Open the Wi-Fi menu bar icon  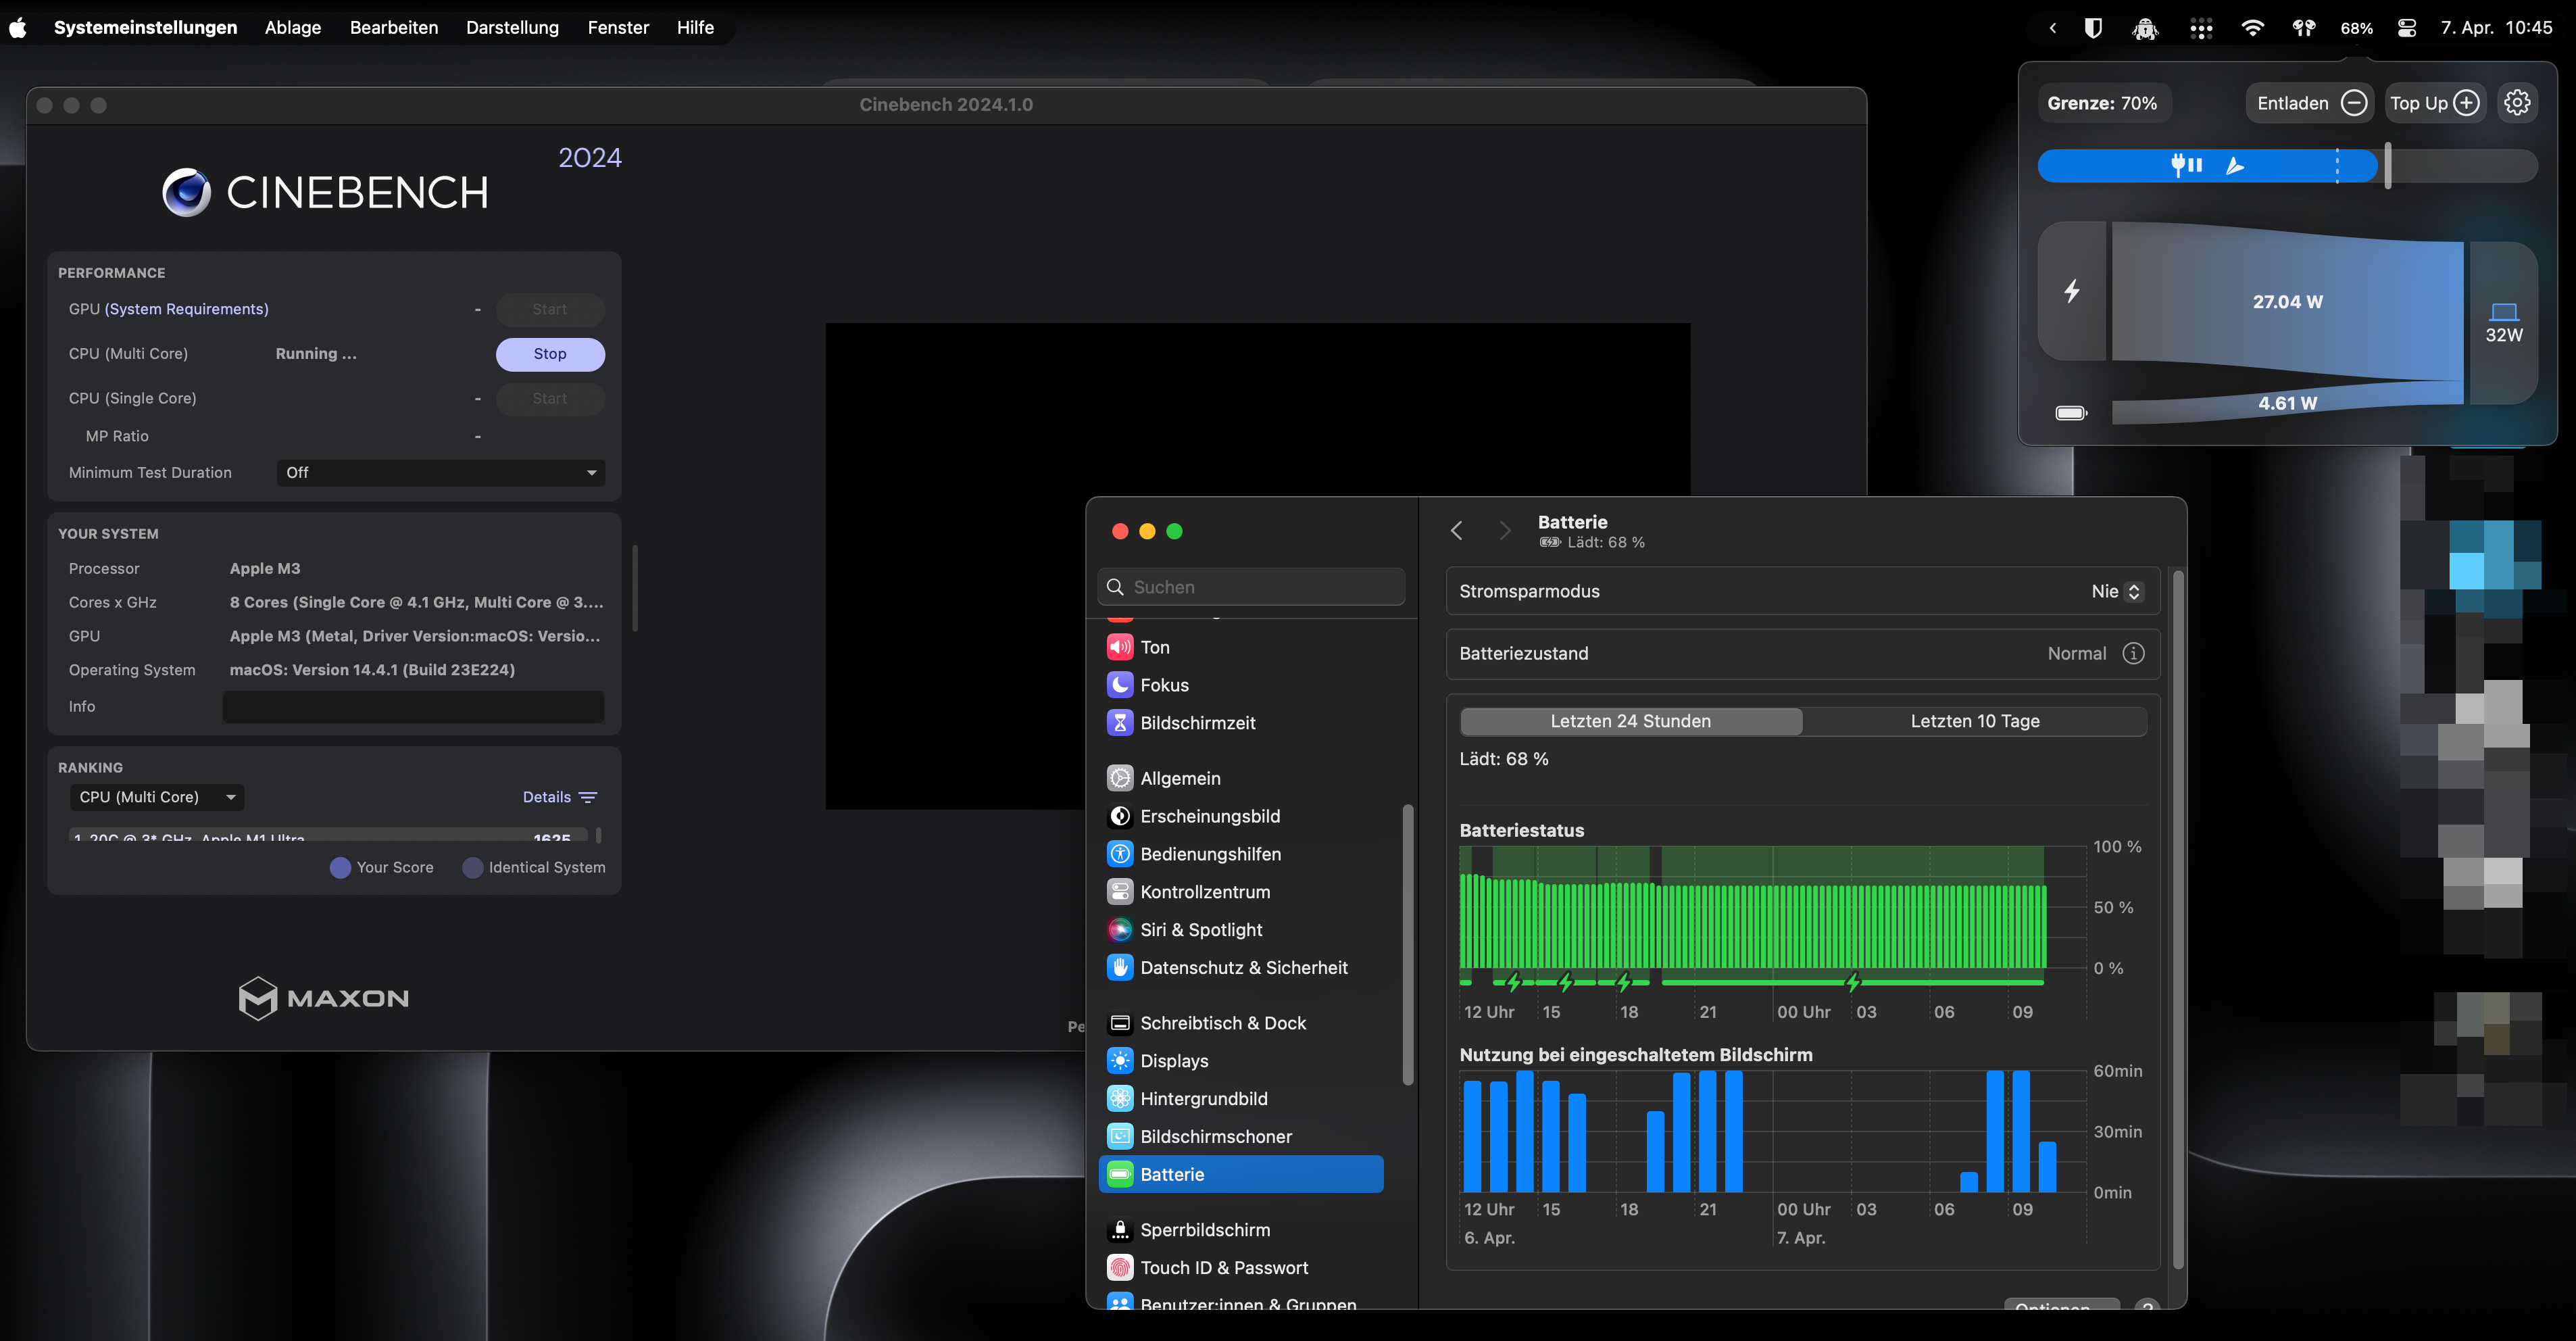coord(2252,28)
